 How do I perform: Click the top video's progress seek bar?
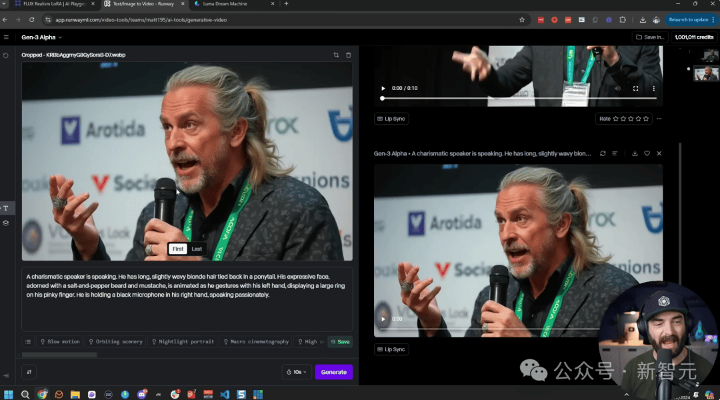pyautogui.click(x=519, y=98)
